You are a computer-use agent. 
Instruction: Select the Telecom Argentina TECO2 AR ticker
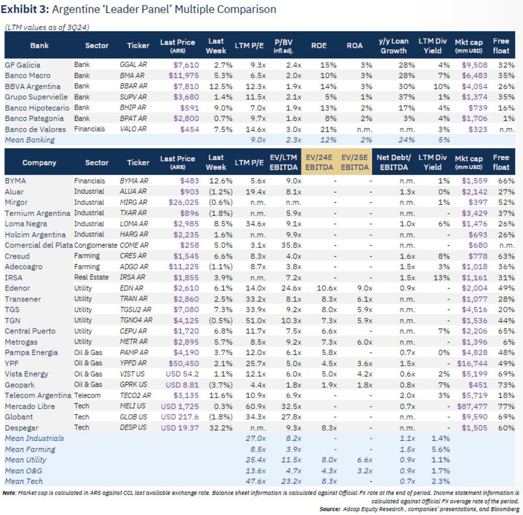click(x=135, y=395)
